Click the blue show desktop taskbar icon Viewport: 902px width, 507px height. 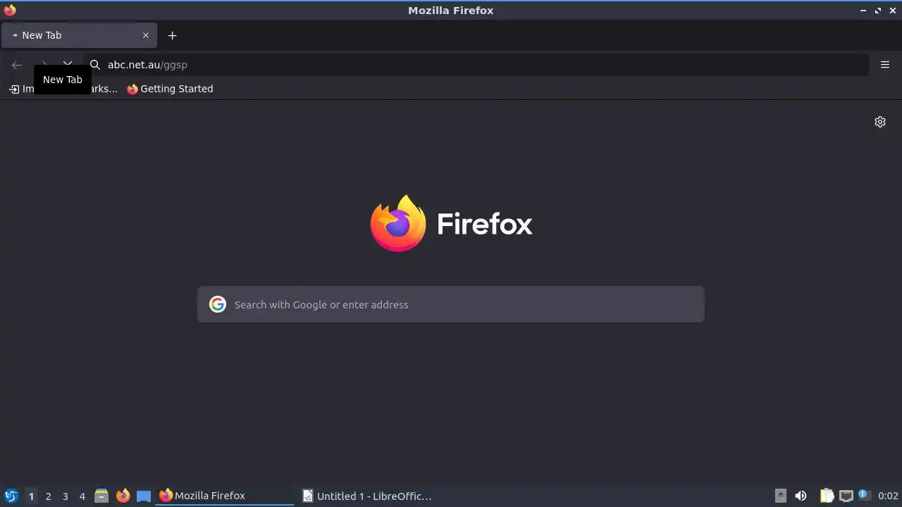[144, 496]
